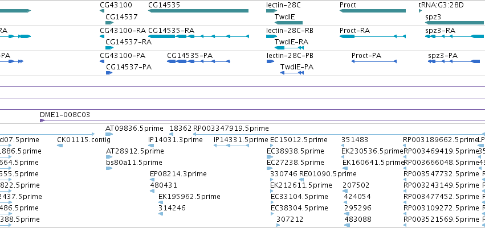Image resolution: width=485 pixels, height=228 pixels.
Task: Open the CG14535-RA transcript label
Action: coord(172,31)
